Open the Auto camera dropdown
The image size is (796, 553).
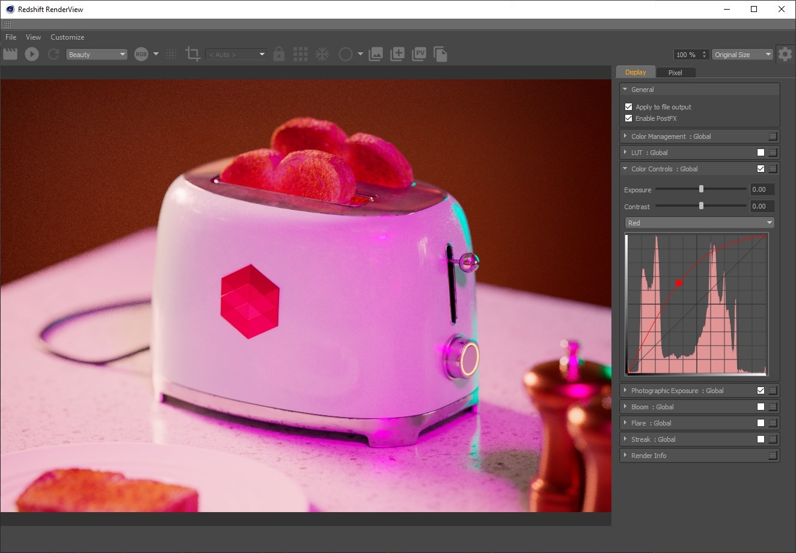coord(236,54)
